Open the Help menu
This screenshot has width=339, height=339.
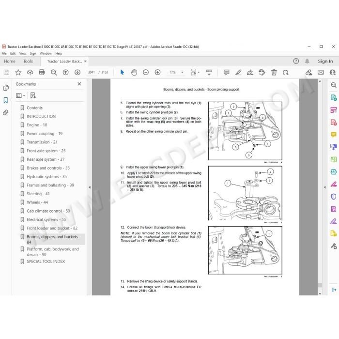59,53
